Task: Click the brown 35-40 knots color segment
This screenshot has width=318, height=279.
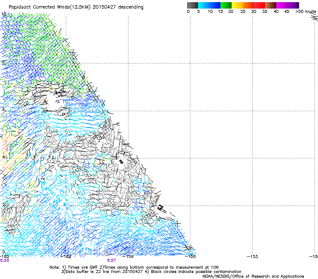Action: tap(271, 5)
